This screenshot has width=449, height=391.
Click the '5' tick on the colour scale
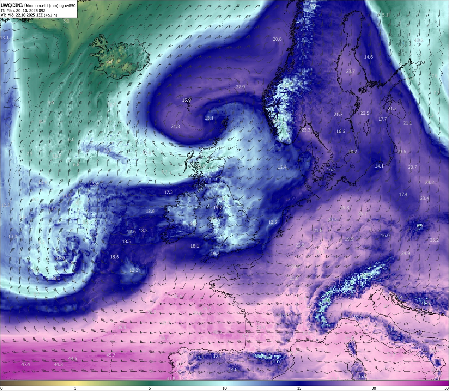(150, 388)
